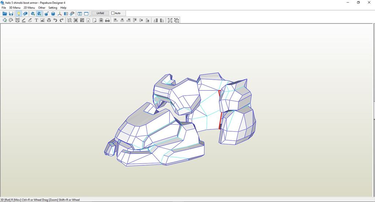Click the status bar rotation hint text
Image resolution: width=375 pixels, height=202 pixels.
tap(40, 200)
